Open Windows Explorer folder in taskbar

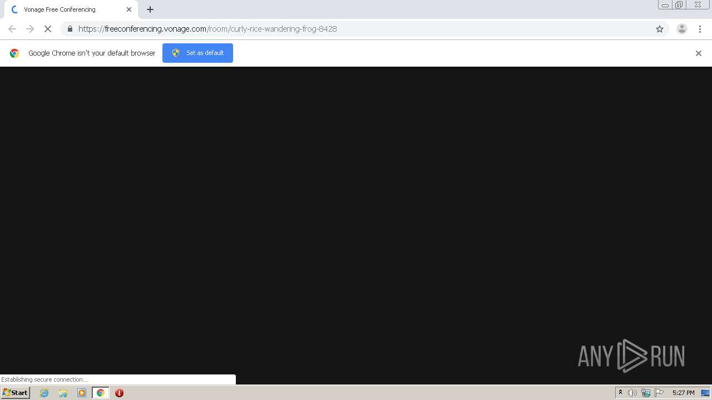click(x=63, y=393)
